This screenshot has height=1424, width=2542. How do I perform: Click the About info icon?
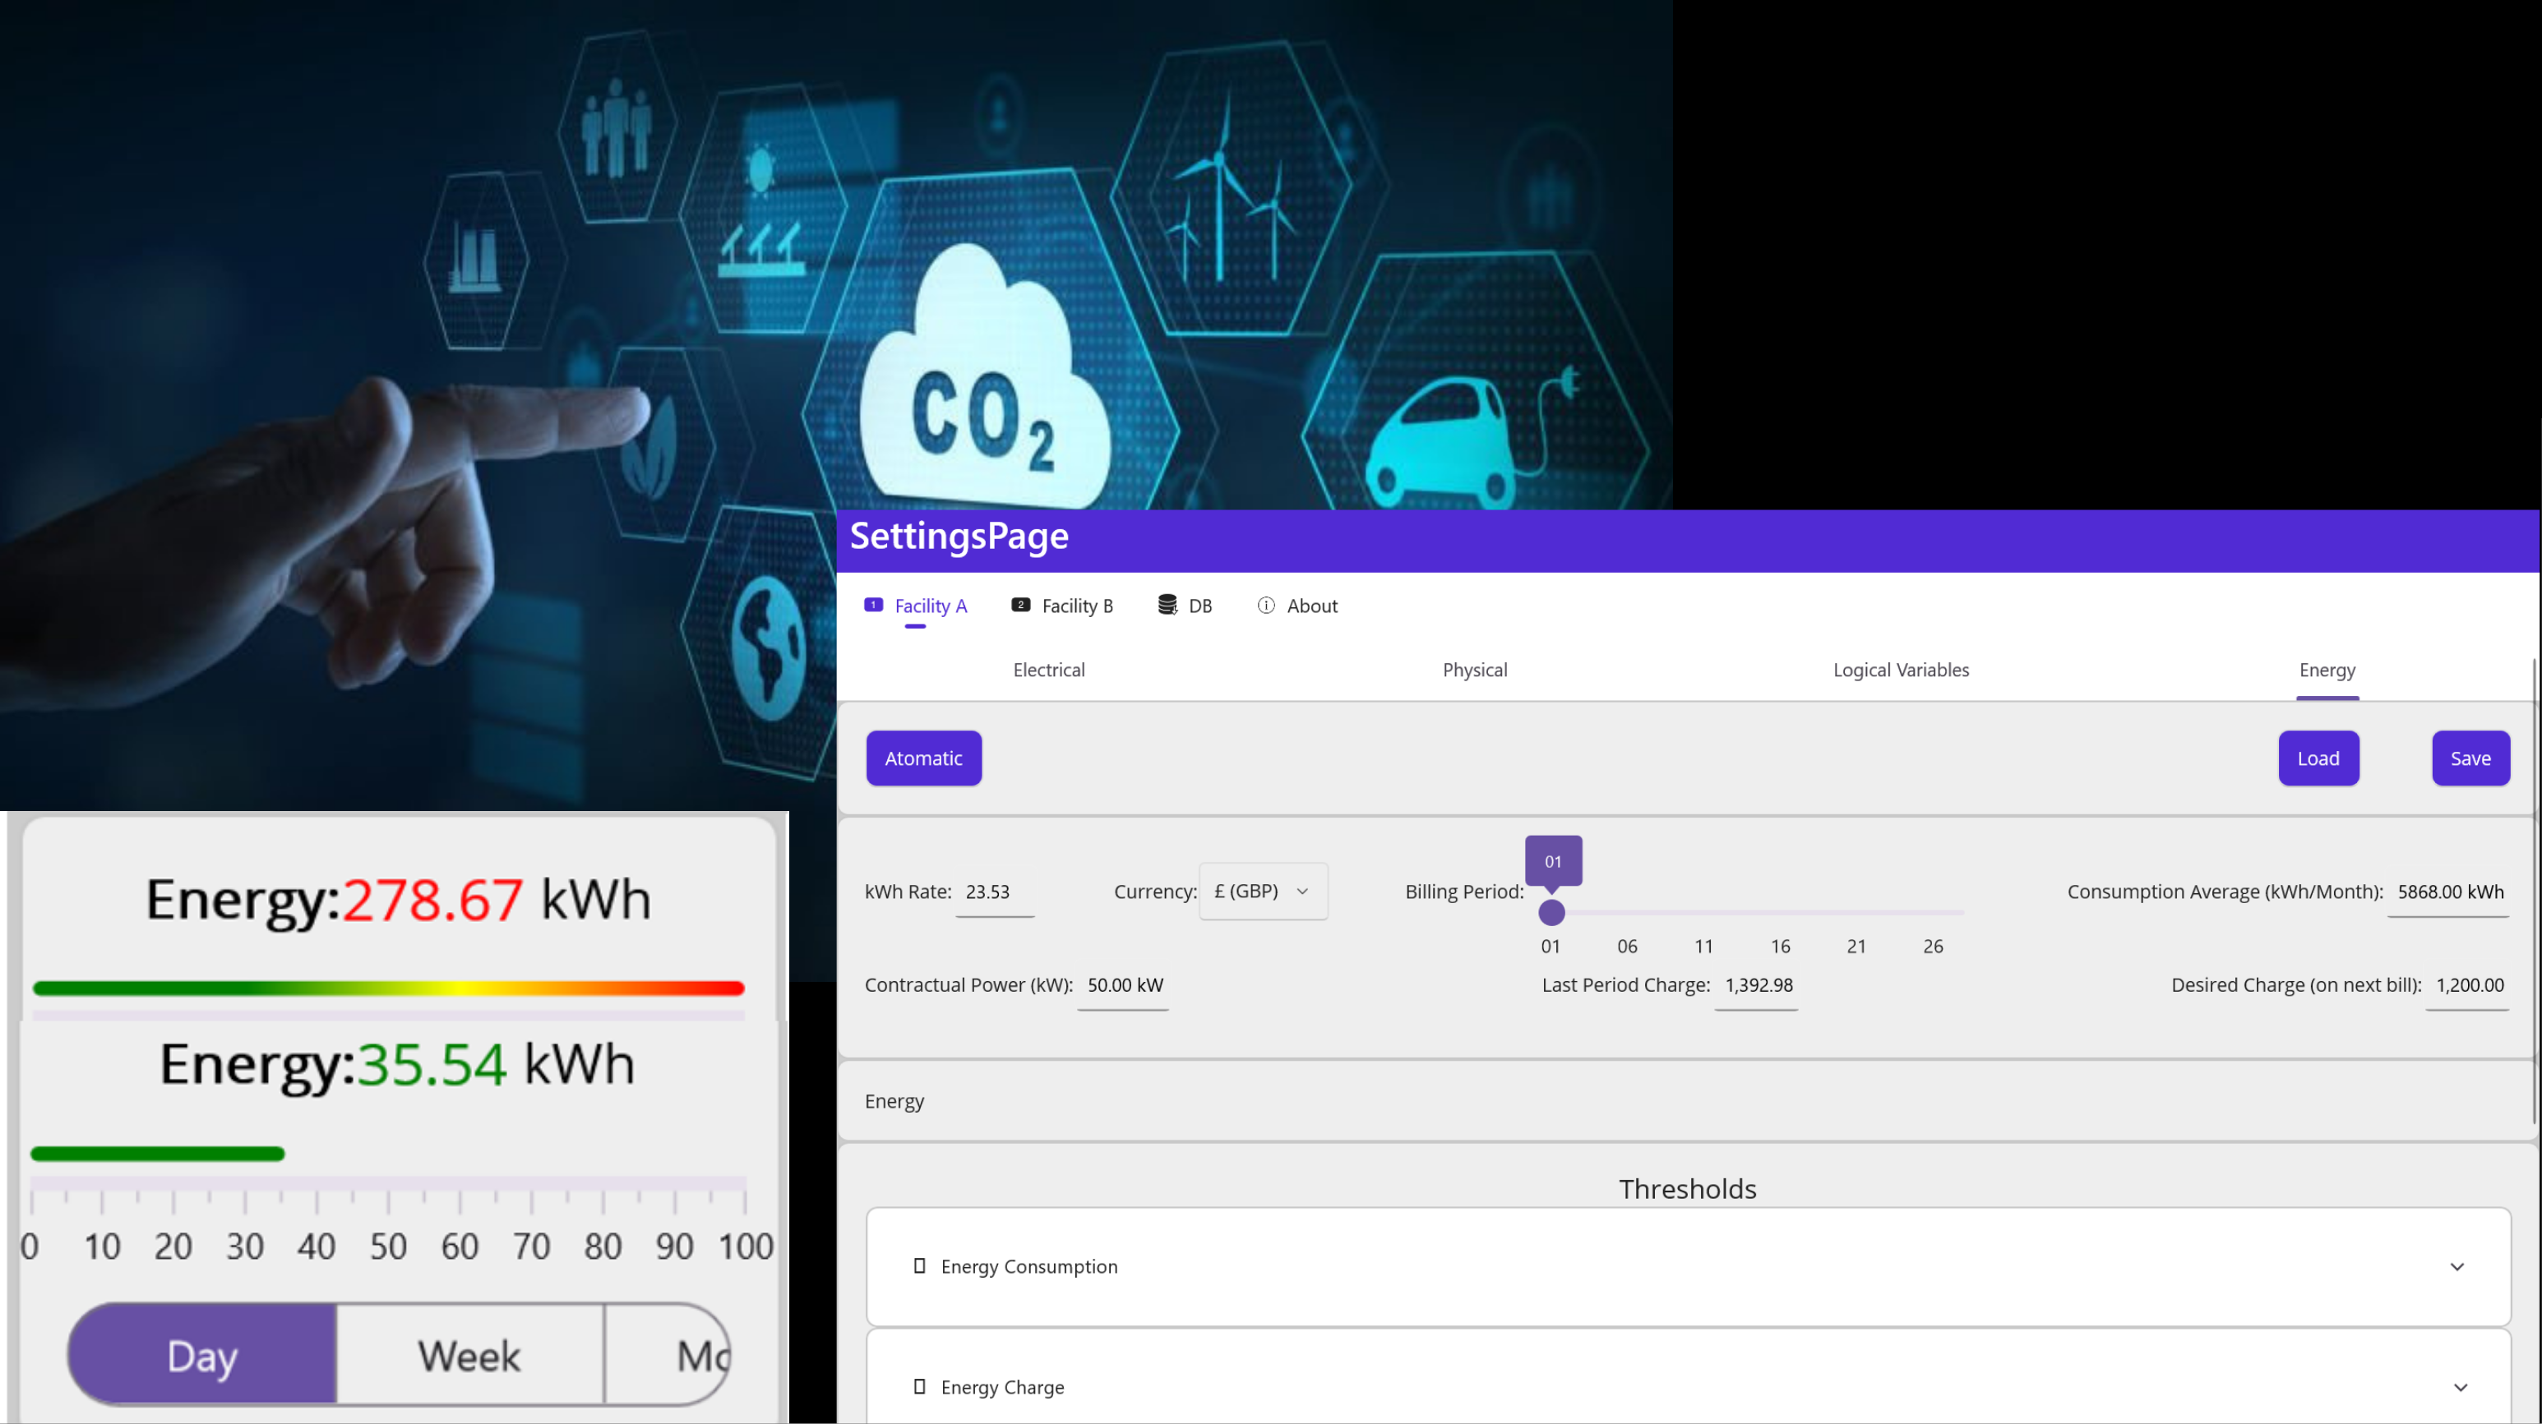coord(1266,605)
